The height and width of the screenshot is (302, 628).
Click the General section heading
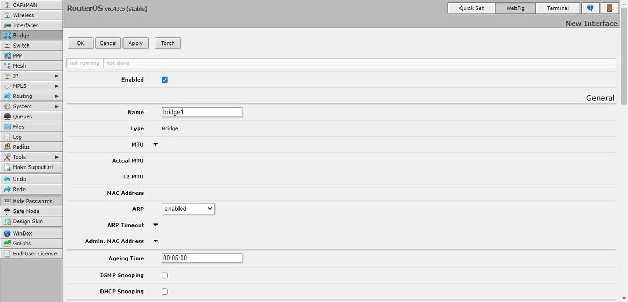pos(600,98)
